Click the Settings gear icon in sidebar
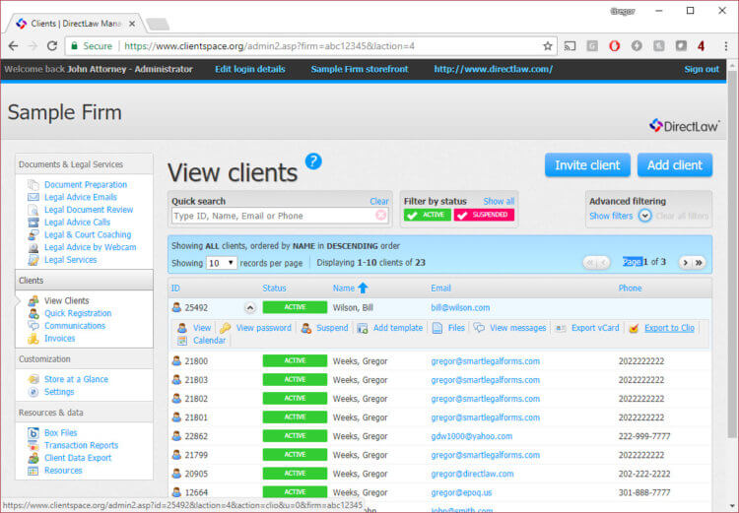This screenshot has width=739, height=513. coord(33,392)
